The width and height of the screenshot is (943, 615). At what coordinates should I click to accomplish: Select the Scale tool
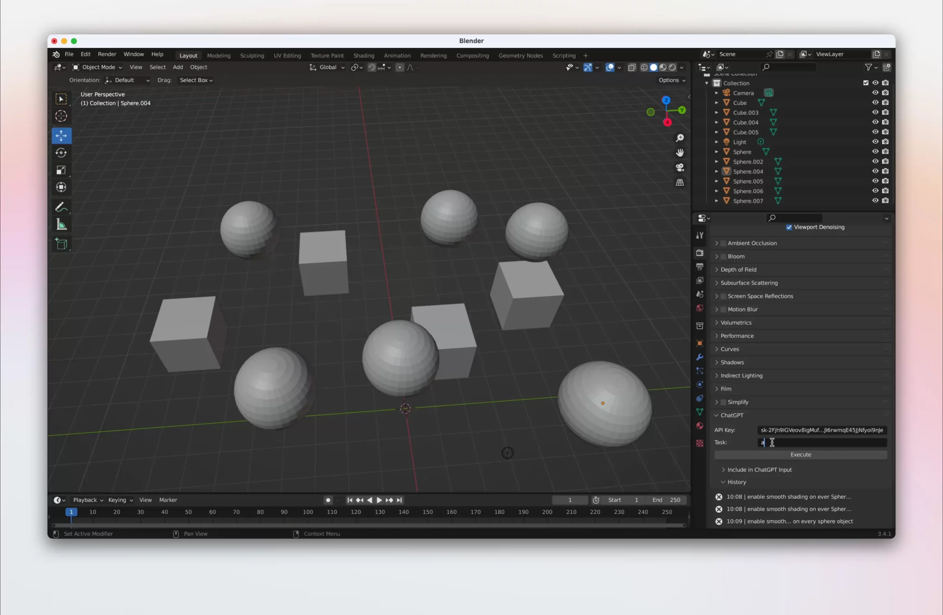click(61, 170)
